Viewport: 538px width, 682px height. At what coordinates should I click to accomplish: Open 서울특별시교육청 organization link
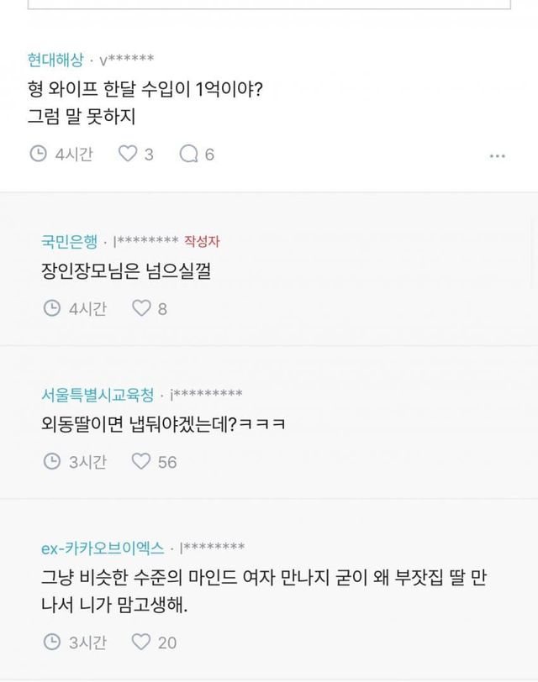pyautogui.click(x=98, y=394)
